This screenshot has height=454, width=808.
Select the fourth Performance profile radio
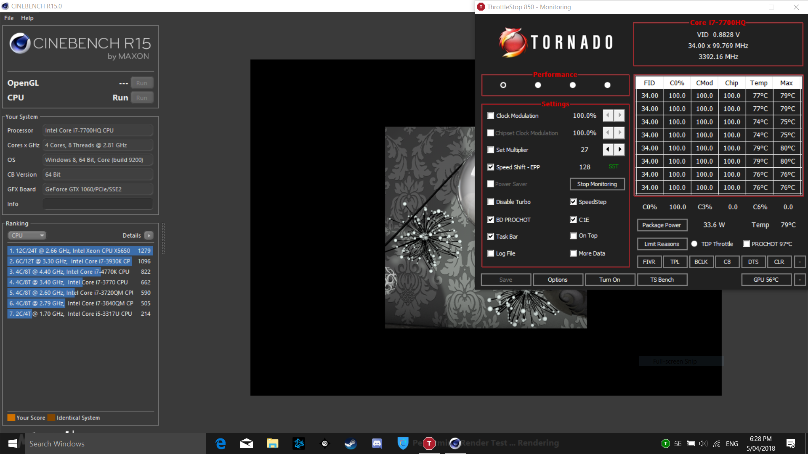click(x=607, y=85)
